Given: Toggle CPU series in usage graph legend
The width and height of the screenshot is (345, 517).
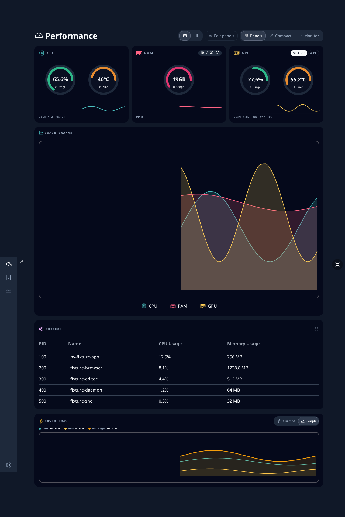Looking at the screenshot, I should 149,306.
